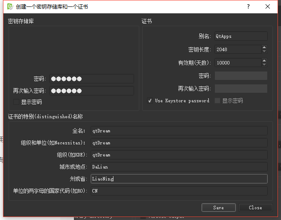Screen dimensions: 281x220
Task: Click the 城市或地点 field containing DaLian
Action: pos(179,167)
